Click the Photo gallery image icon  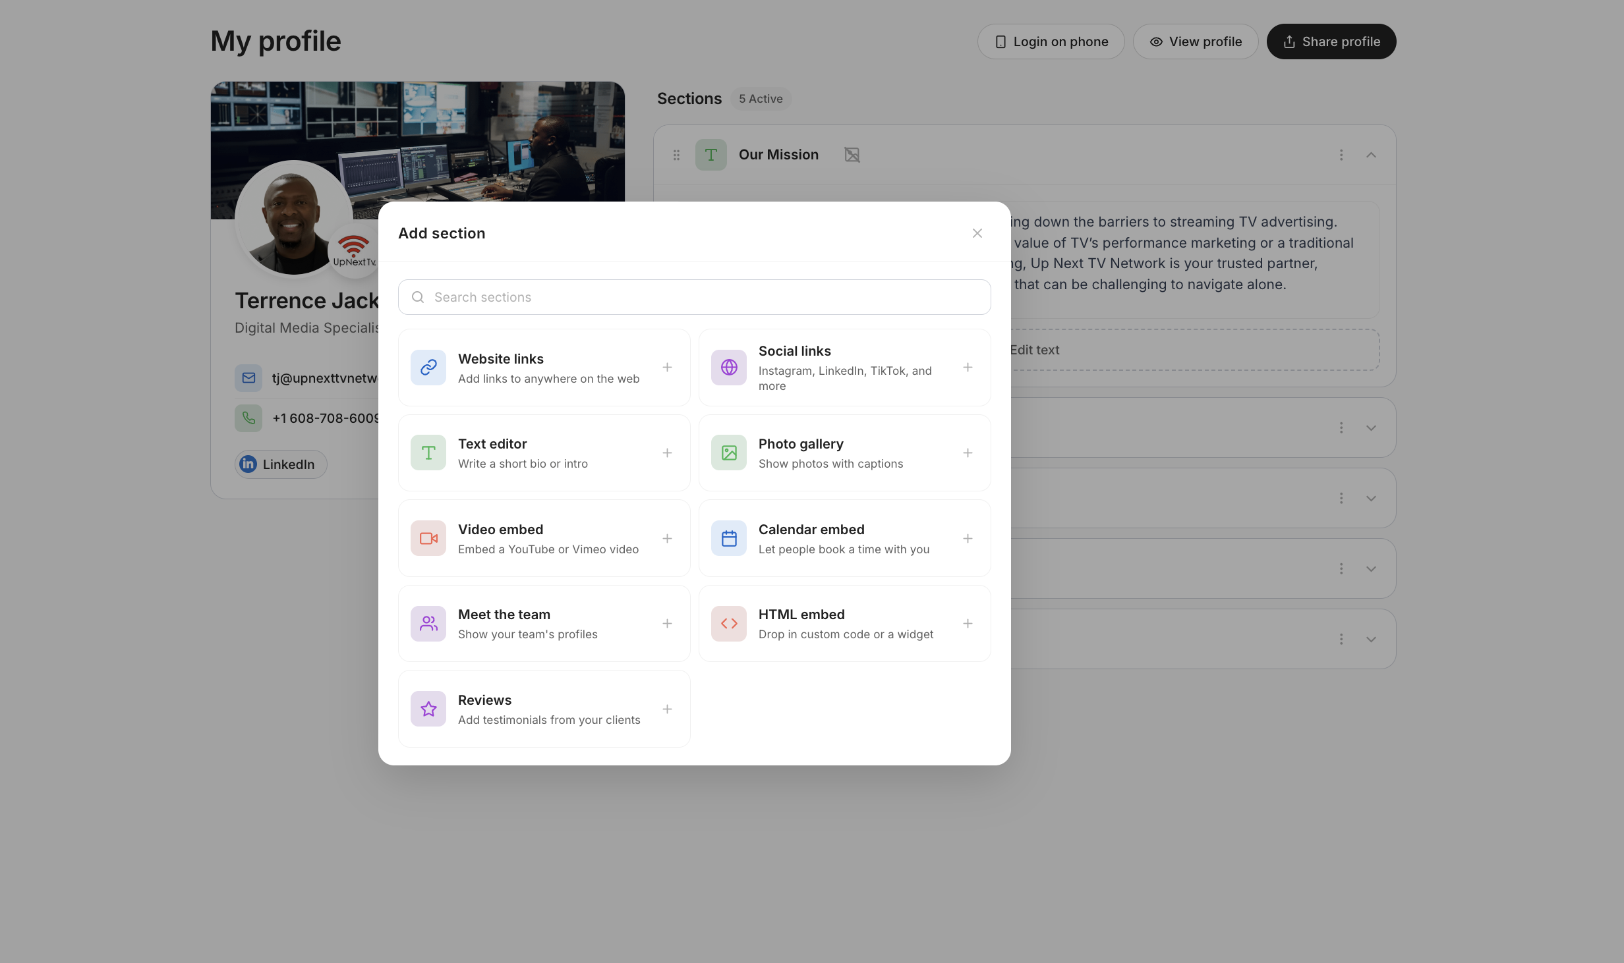tap(729, 453)
